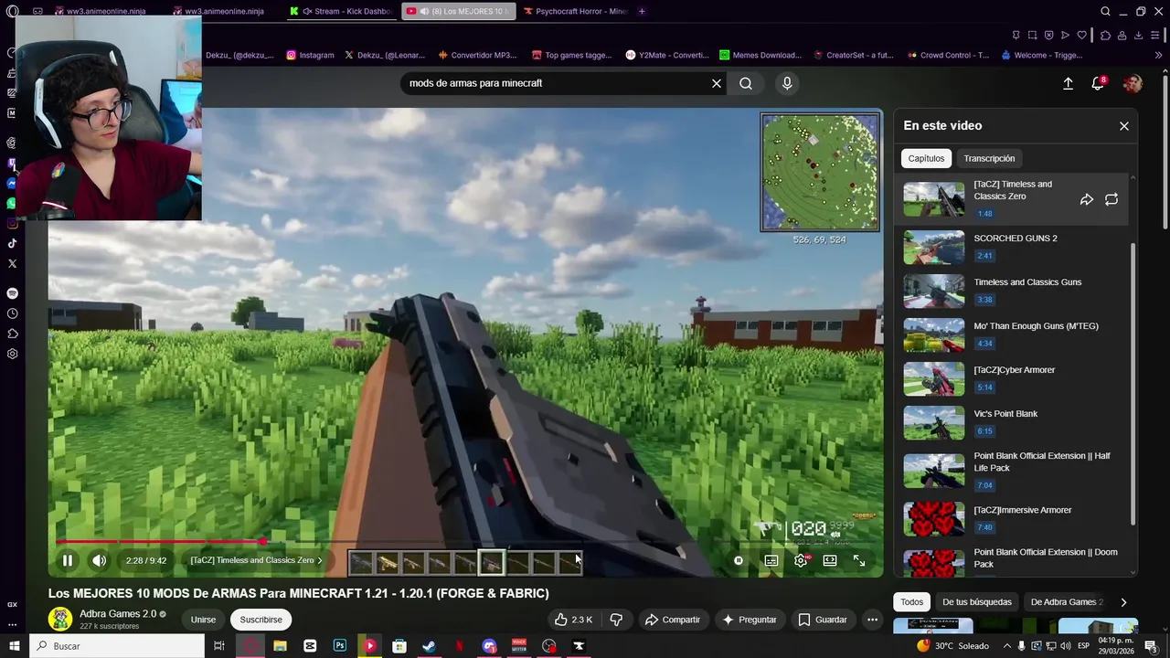1170x658 pixels.
Task: Dislike the video thumbs-down
Action: point(616,620)
